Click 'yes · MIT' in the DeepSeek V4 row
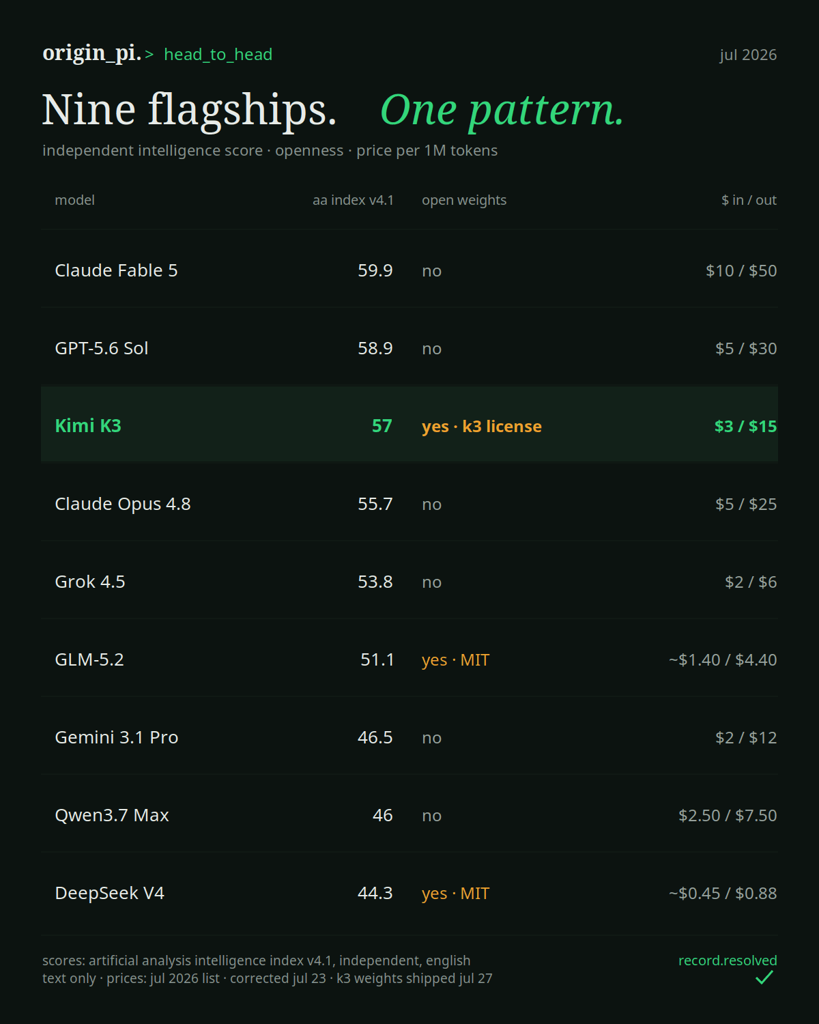This screenshot has width=819, height=1024. click(x=456, y=894)
